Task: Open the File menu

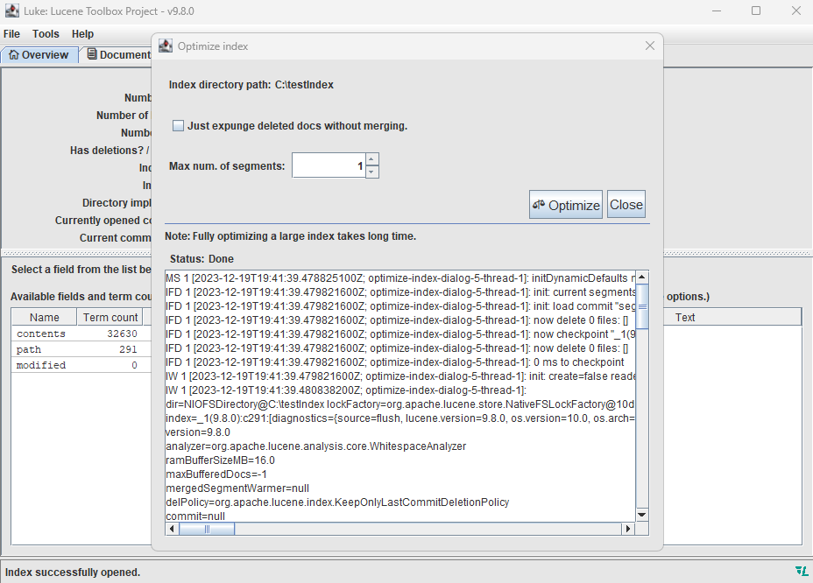Action: (x=11, y=34)
